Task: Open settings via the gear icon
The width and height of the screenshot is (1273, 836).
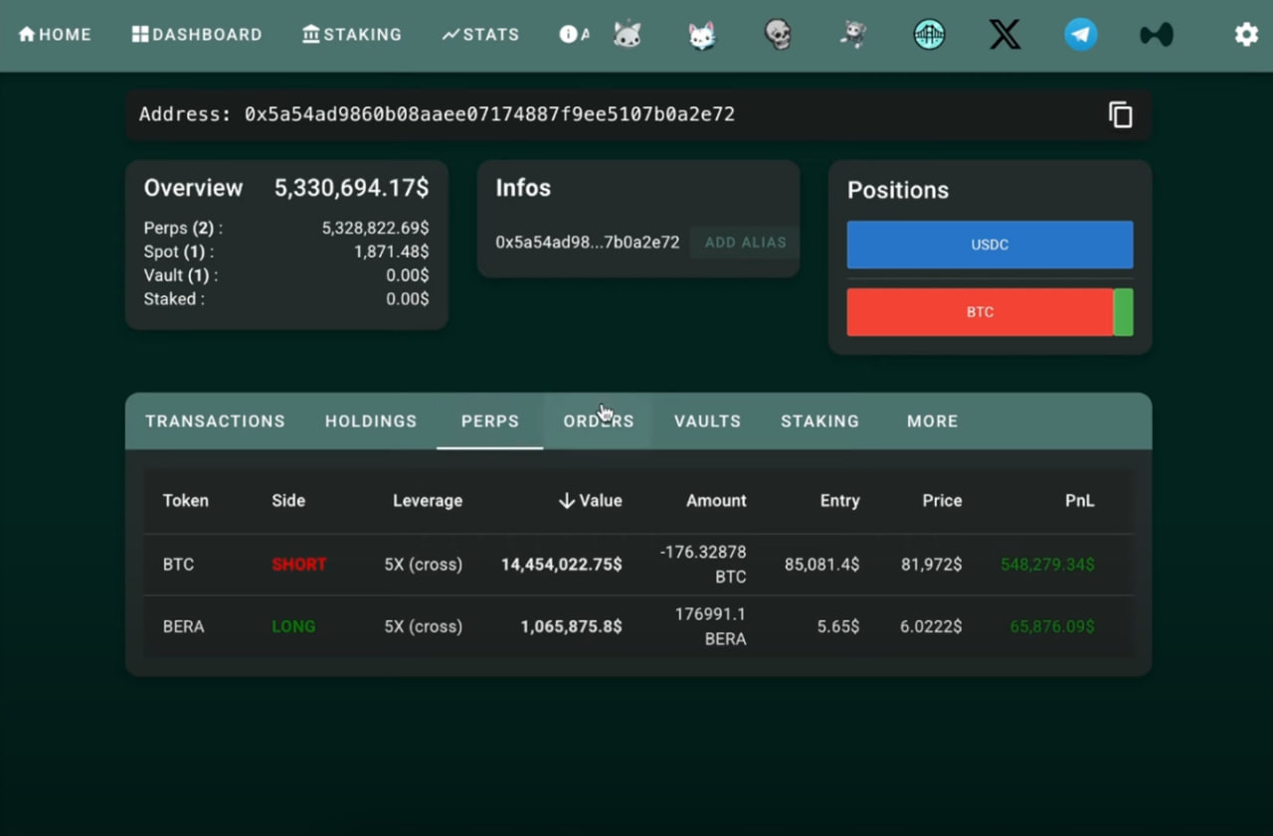Action: pos(1245,35)
